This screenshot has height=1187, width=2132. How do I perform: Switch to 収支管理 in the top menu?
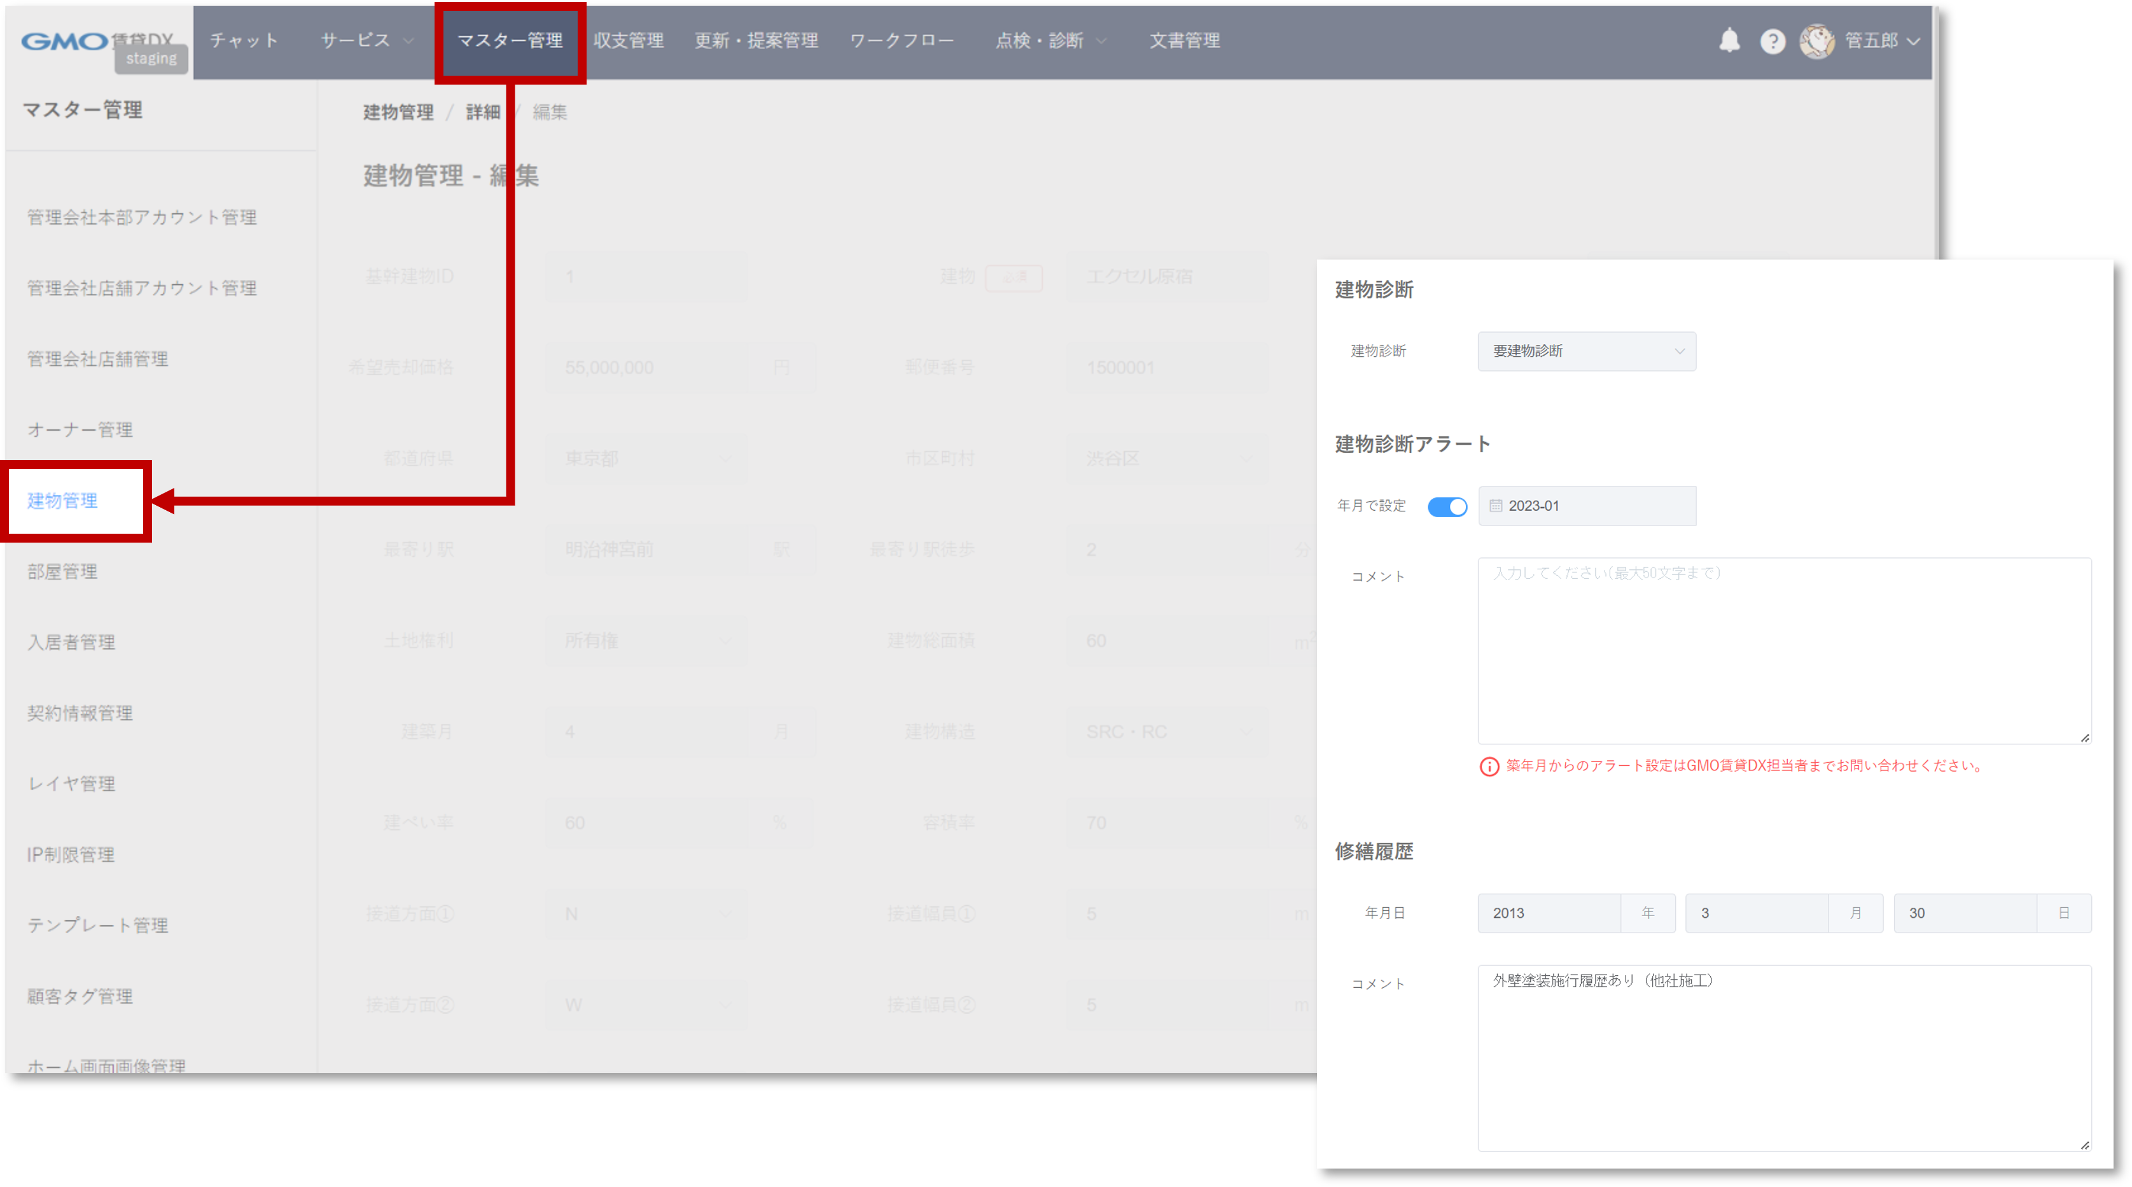628,41
